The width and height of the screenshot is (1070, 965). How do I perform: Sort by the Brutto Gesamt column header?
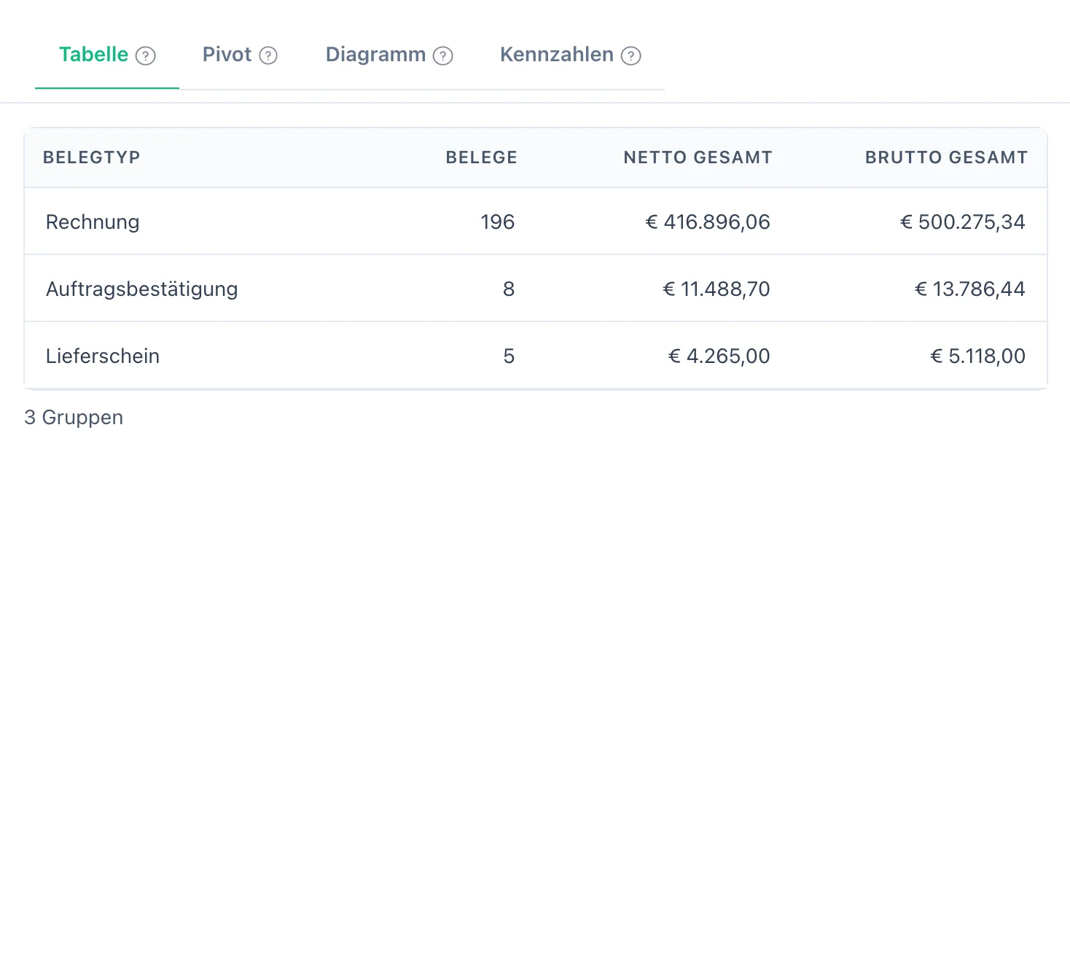(946, 157)
